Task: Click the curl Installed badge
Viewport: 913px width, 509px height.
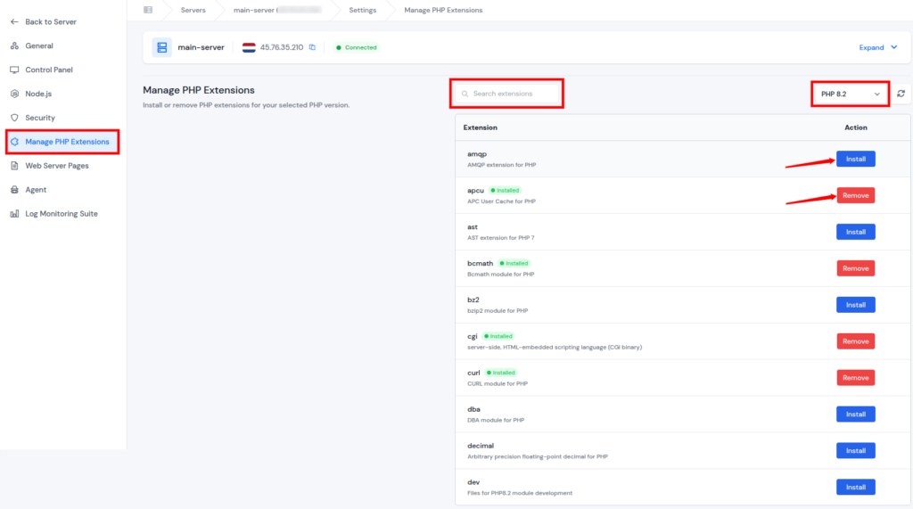Action: pyautogui.click(x=501, y=373)
